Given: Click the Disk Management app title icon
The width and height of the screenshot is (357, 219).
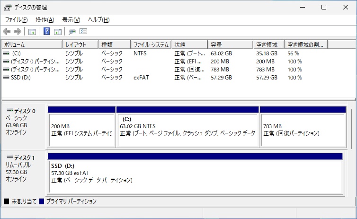Looking at the screenshot, I should [x=8, y=8].
